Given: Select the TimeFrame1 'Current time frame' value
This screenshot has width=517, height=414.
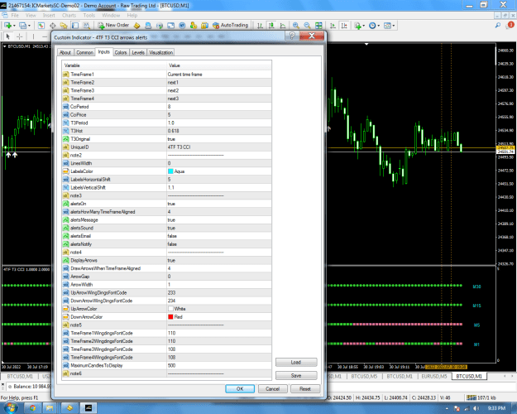Looking at the screenshot, I should [219, 75].
